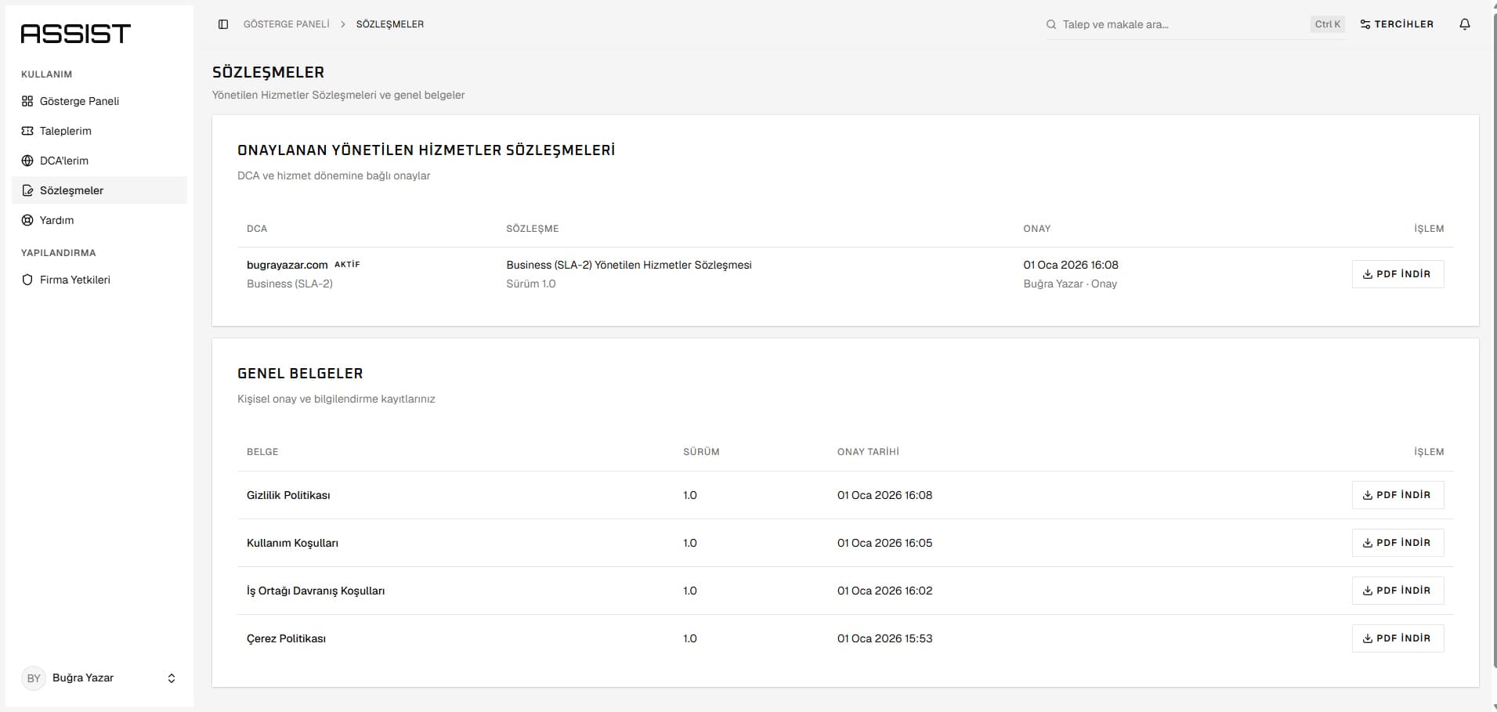Click Çerez Politikası document name
1497x712 pixels.
[x=286, y=638]
